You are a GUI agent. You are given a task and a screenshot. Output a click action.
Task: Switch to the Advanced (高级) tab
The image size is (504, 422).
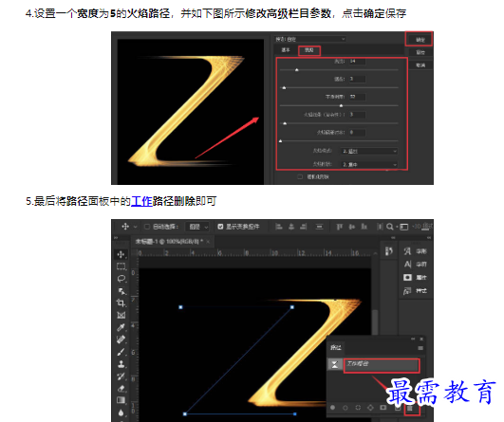point(308,50)
